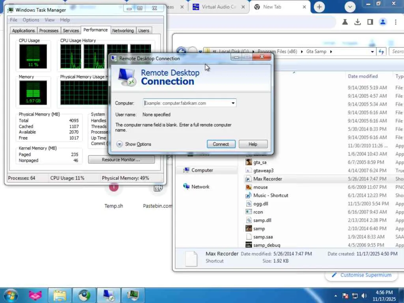Click the Explorer Back button
404x303 pixels.
[x=181, y=50]
